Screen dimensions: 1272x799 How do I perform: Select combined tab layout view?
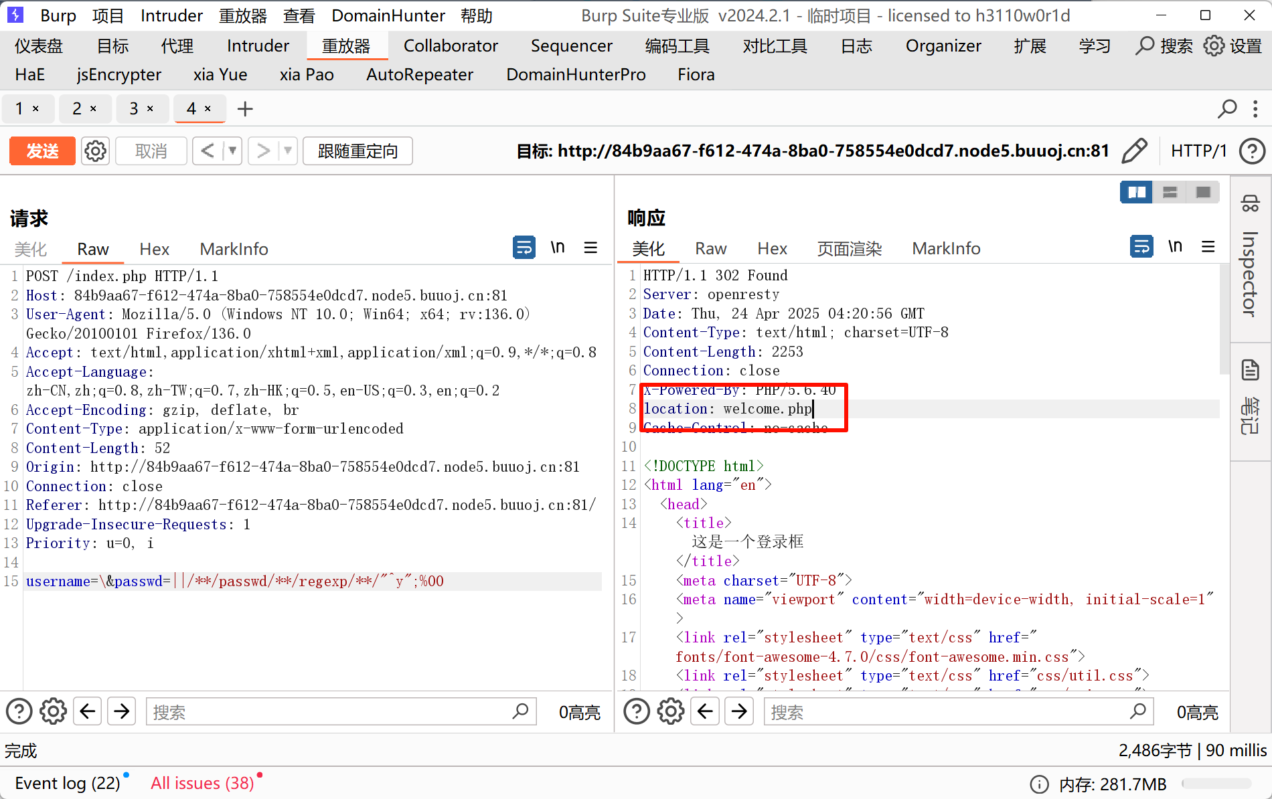point(1203,193)
